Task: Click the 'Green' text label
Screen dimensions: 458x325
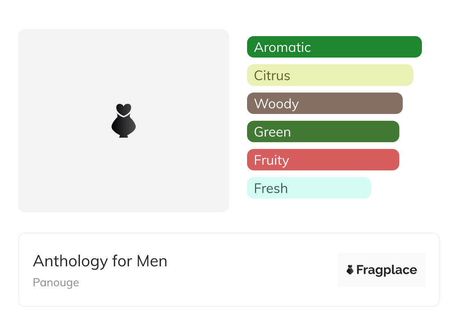Action: click(272, 132)
